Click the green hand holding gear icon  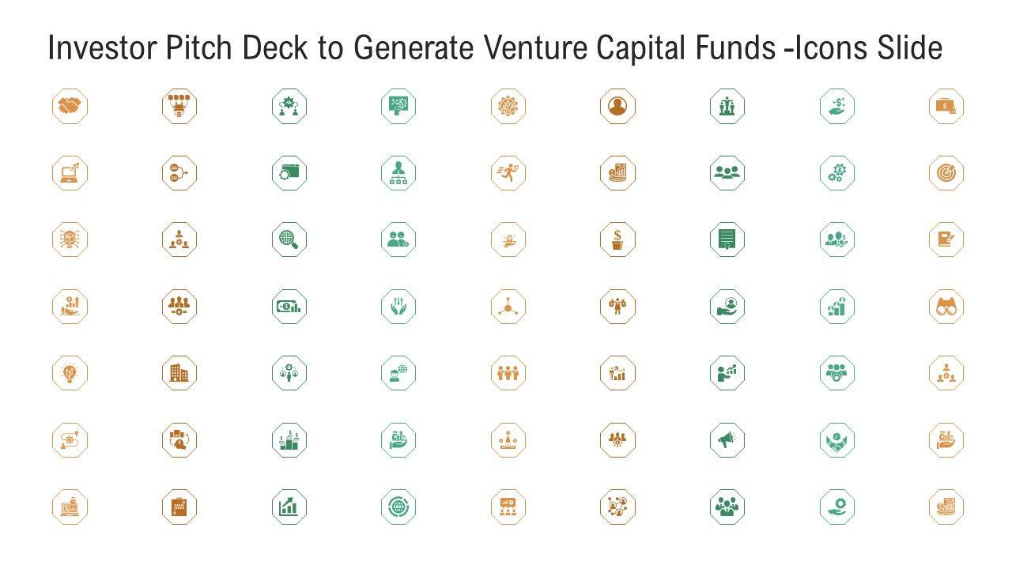pos(837,506)
